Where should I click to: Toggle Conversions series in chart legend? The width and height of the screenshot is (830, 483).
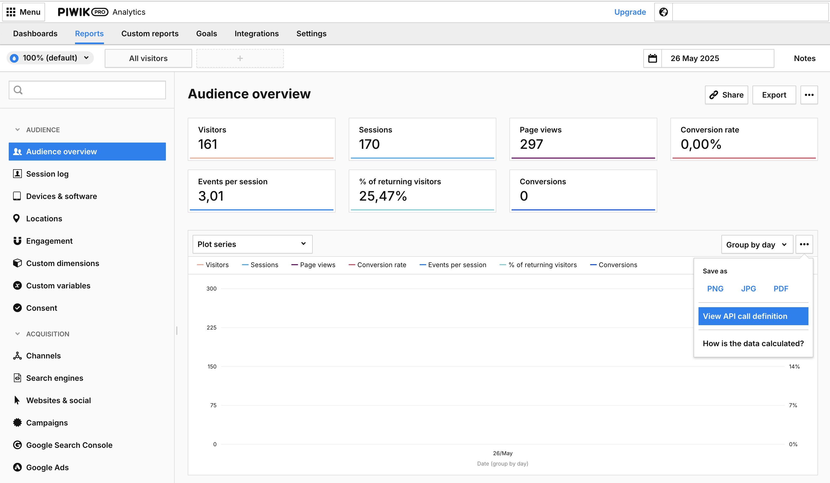tap(613, 265)
